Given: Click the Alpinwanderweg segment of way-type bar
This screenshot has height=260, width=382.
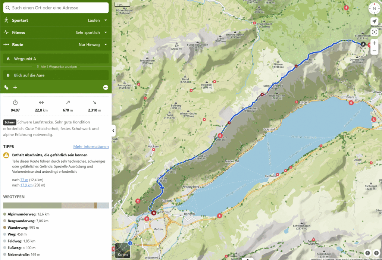Looking at the screenshot, I should (32, 206).
